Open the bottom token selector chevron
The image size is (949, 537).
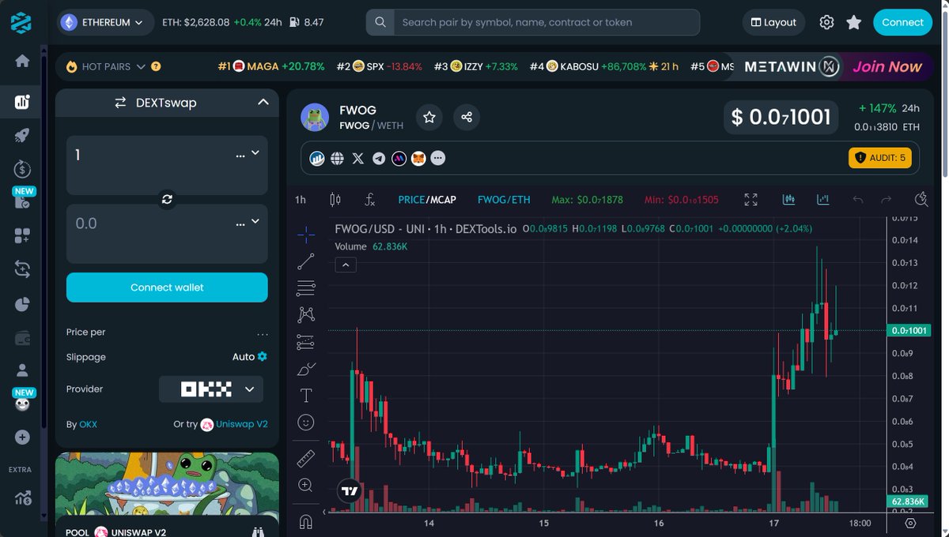255,222
